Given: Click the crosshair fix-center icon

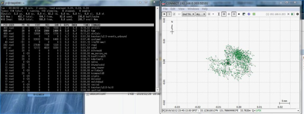Looking at the screenshot, I should 229,14.
